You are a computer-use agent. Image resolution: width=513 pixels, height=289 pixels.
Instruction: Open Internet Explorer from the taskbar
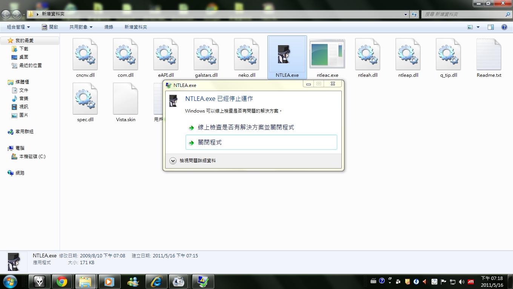[x=156, y=281]
